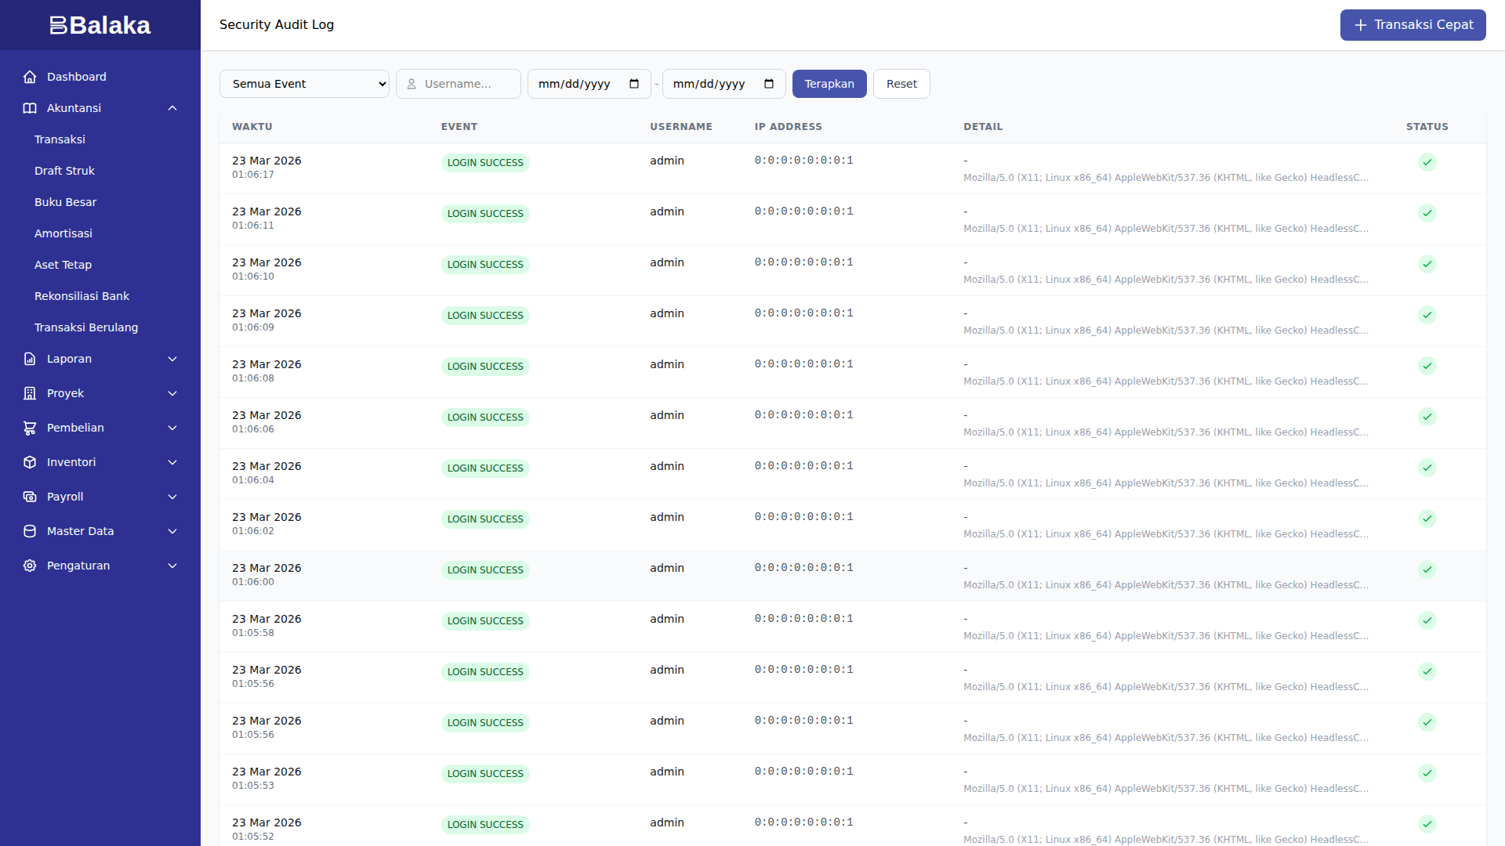
Task: Select the Master Data database icon
Action: pyautogui.click(x=30, y=531)
